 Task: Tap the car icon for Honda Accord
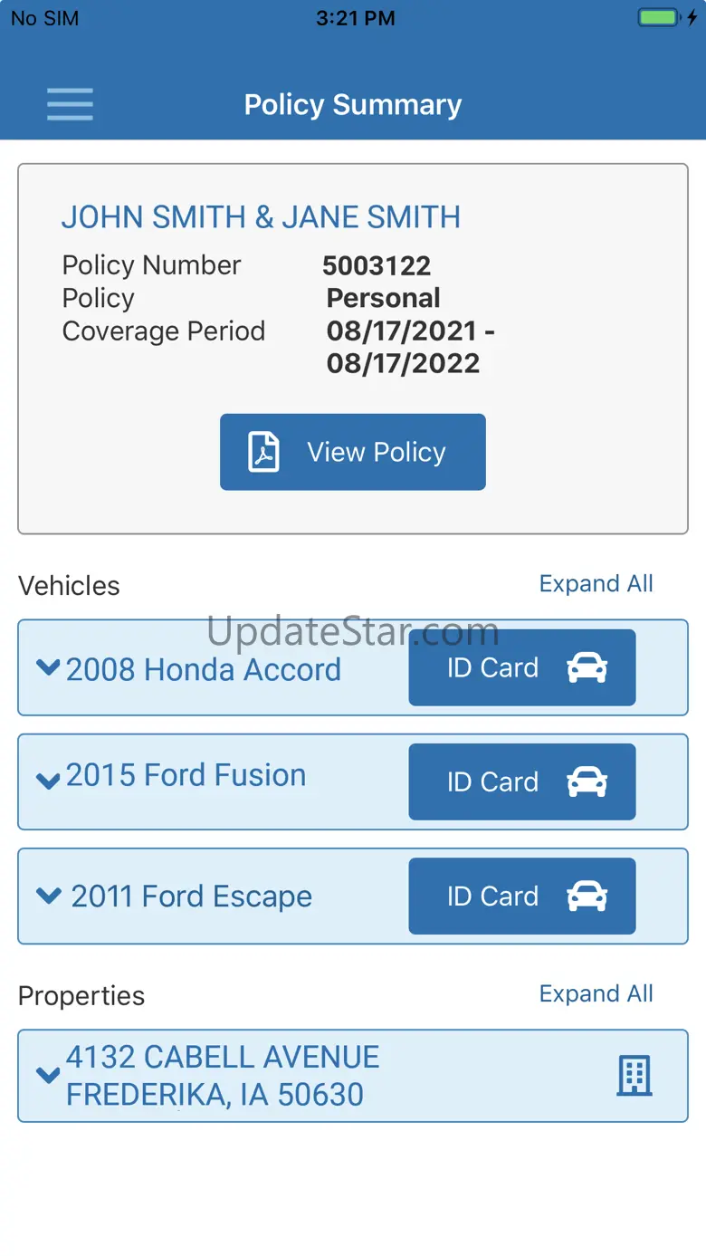[587, 668]
